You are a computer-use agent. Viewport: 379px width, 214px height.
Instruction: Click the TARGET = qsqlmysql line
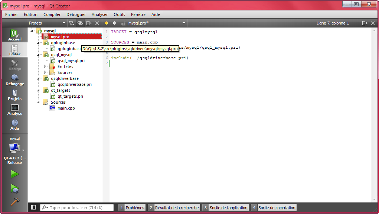pos(134,32)
